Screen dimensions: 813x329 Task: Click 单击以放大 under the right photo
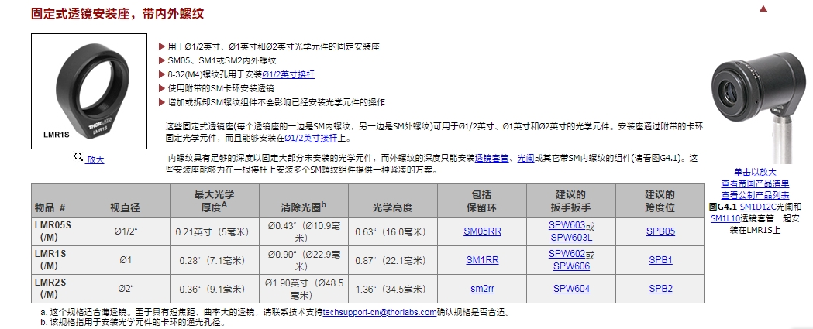[x=755, y=172]
